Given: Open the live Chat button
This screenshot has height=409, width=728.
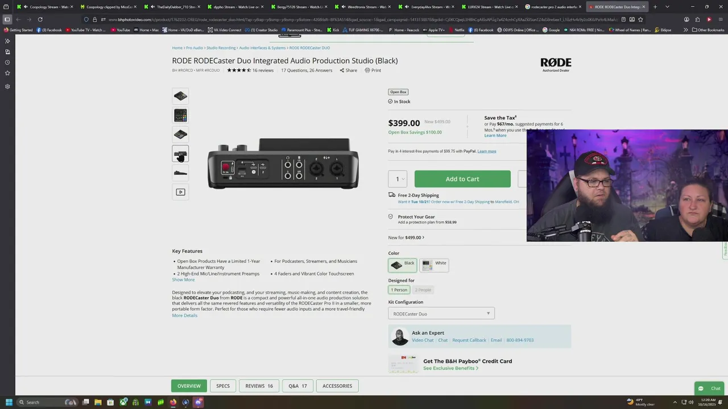Looking at the screenshot, I should pos(709,389).
